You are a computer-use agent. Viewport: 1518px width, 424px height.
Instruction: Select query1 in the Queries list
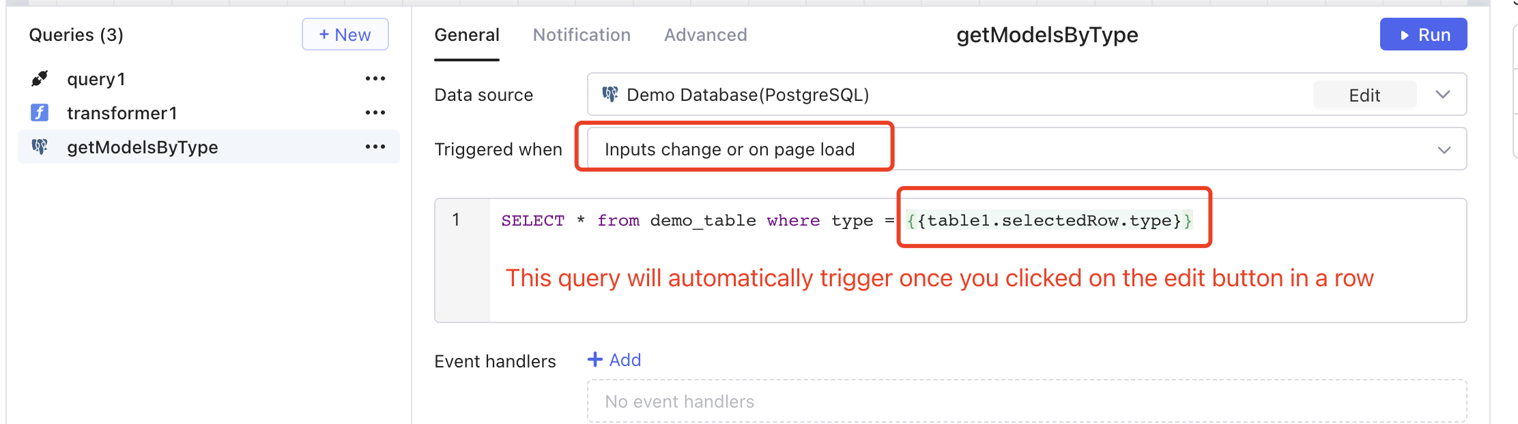96,78
